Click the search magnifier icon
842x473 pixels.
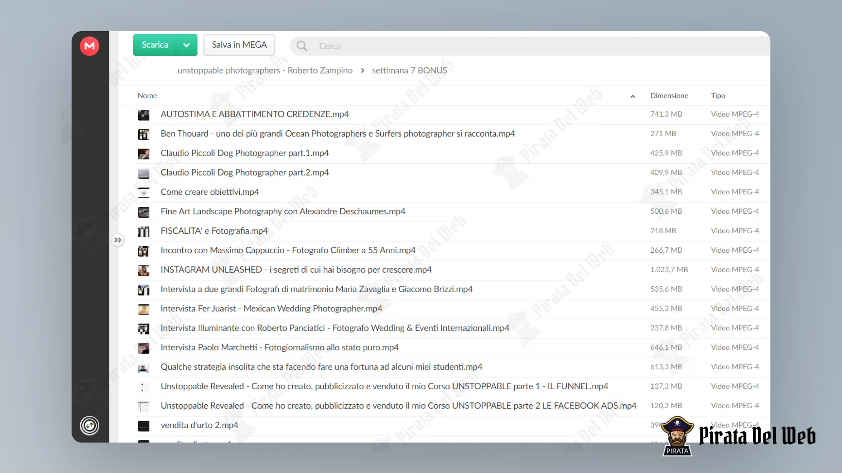302,46
